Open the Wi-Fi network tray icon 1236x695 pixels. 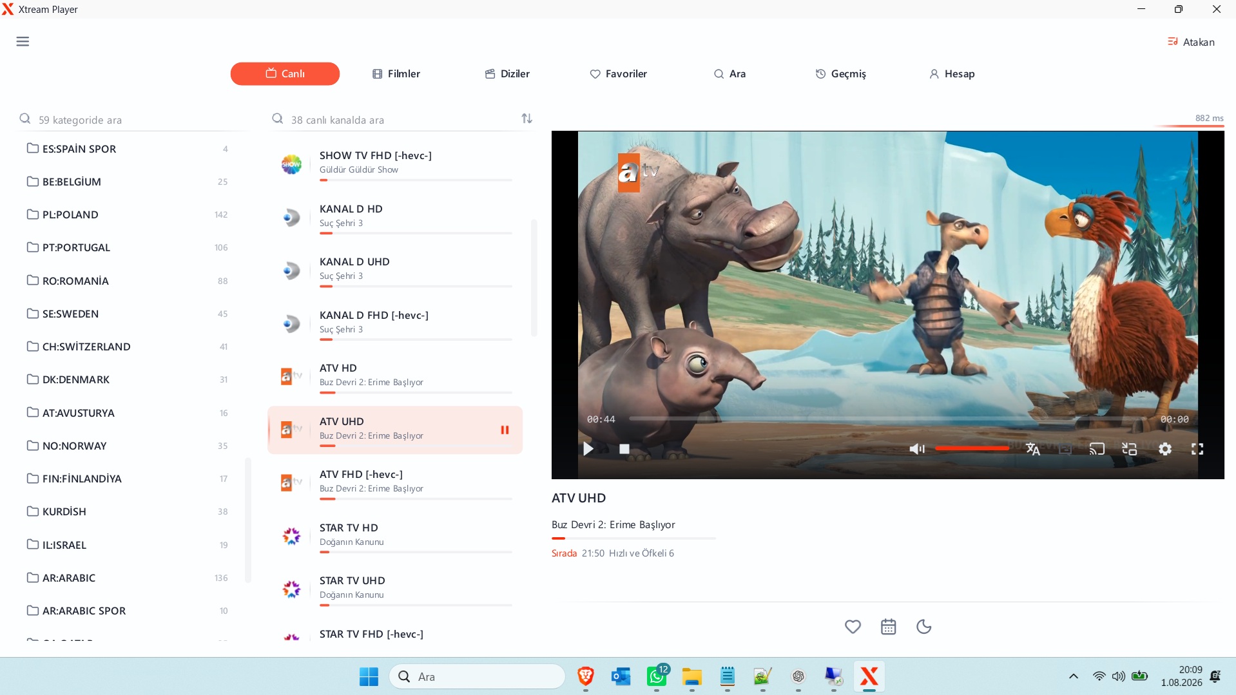(1099, 676)
